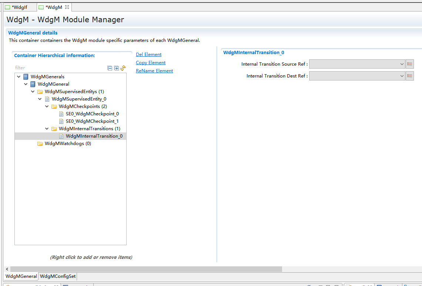The height and width of the screenshot is (286, 422).
Task: Collapse the WdgMGeneral tree node
Action: (x=26, y=84)
